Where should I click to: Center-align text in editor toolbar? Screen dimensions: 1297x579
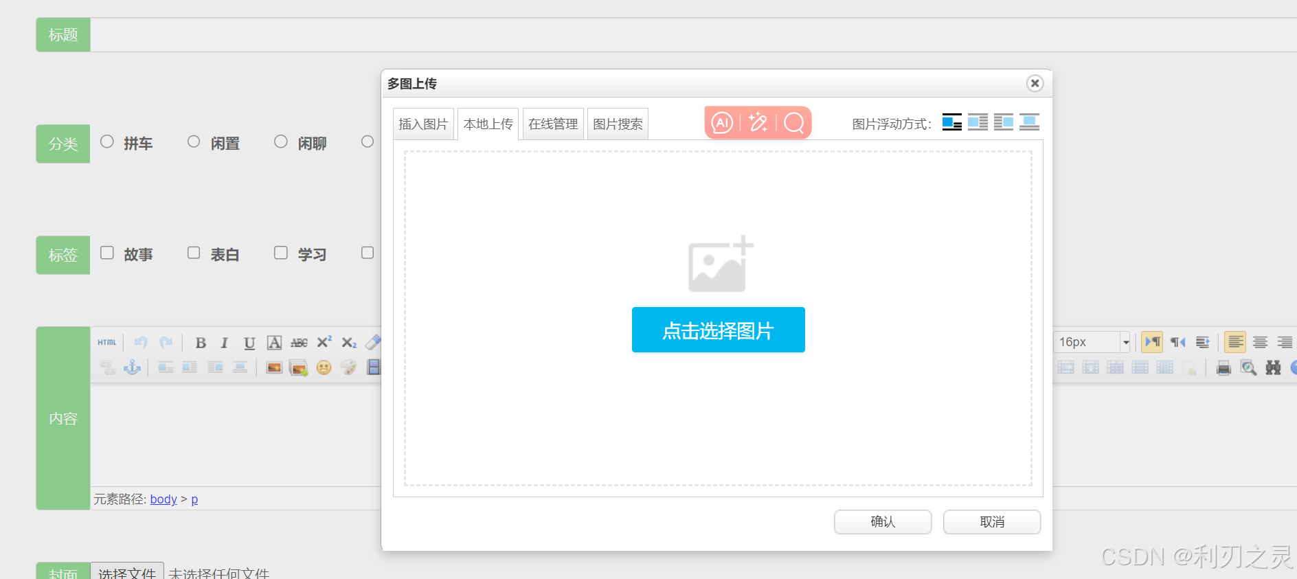click(x=1260, y=342)
